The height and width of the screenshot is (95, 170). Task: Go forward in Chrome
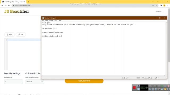[6, 6]
